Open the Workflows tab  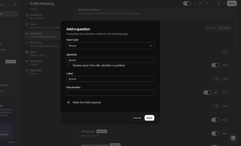(x=43, y=63)
